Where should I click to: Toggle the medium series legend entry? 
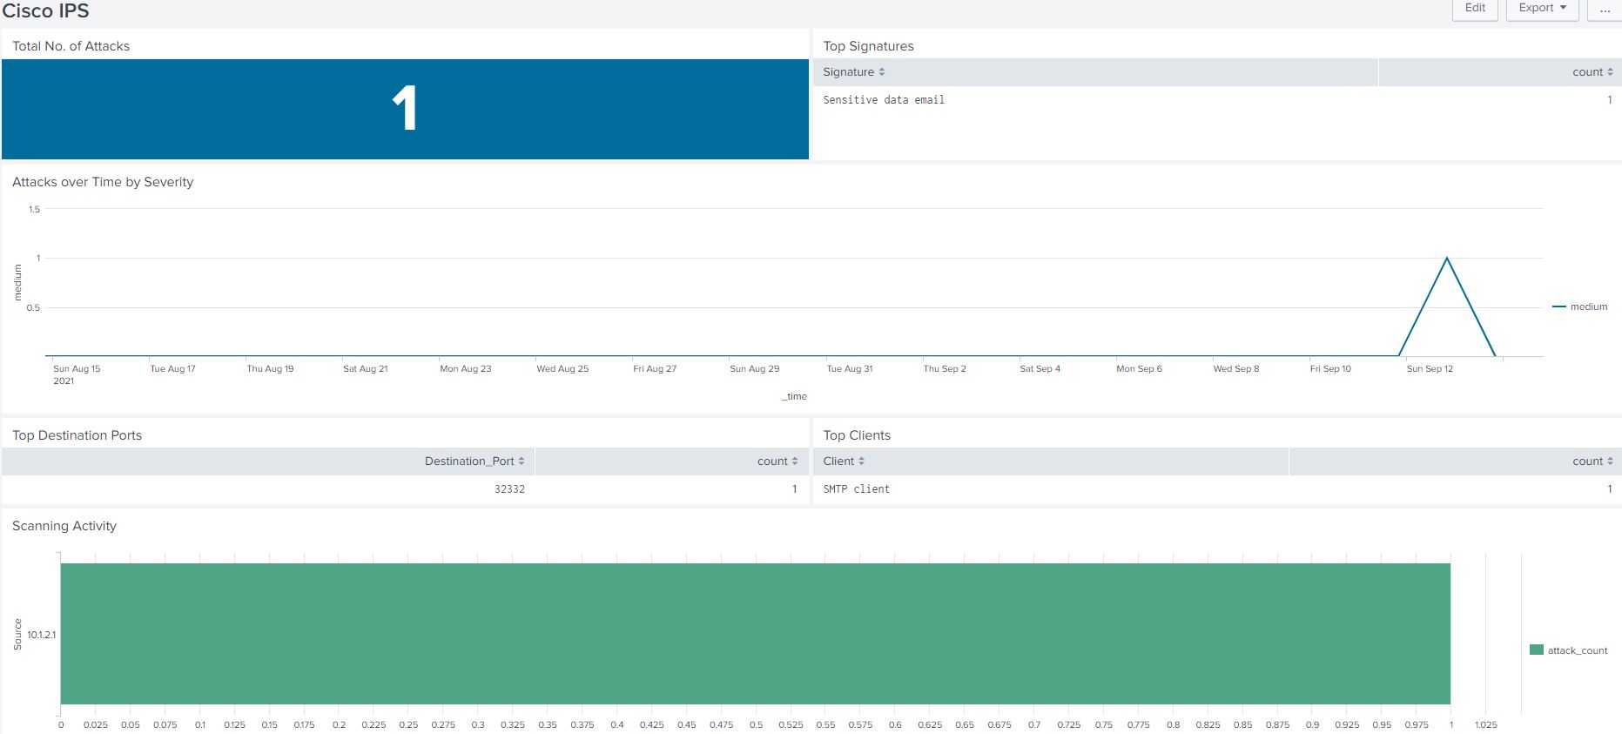(x=1580, y=306)
